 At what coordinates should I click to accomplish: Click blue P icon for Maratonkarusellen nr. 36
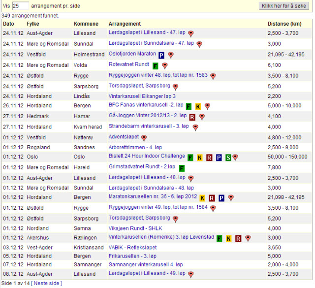[221, 198]
